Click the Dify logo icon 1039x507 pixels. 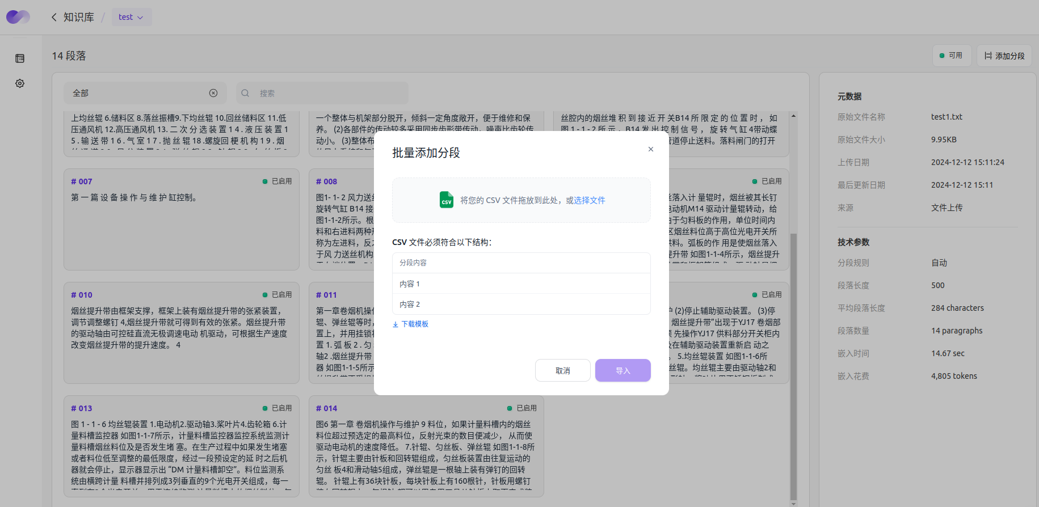click(18, 17)
